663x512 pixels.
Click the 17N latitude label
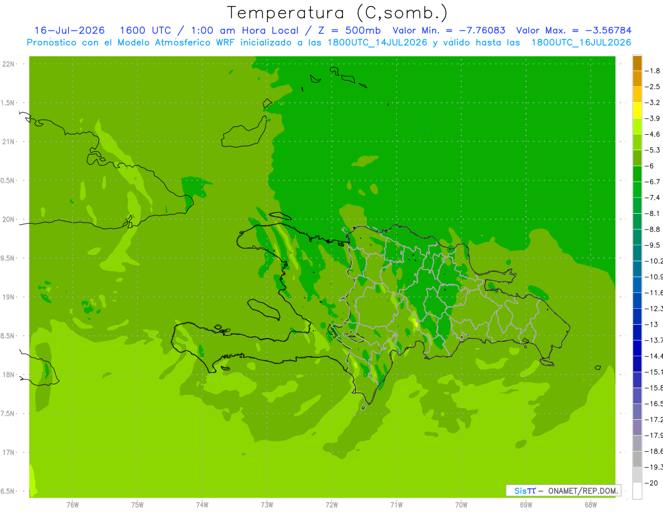point(9,452)
